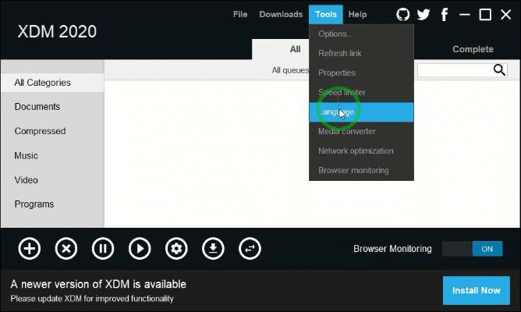
Task: Click the search magnifier icon
Action: tap(500, 70)
